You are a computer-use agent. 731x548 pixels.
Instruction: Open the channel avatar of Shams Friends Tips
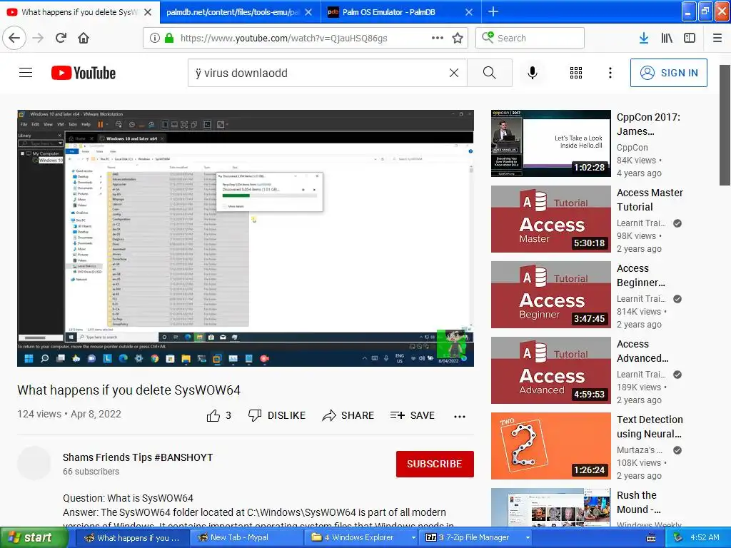pos(34,463)
